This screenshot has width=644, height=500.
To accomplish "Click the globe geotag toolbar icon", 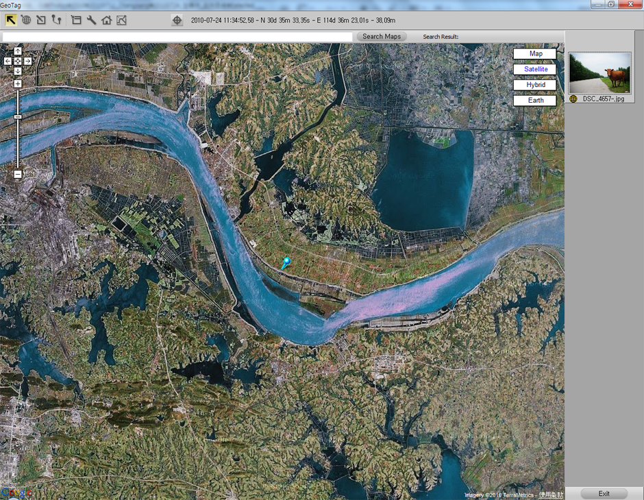I will pos(26,20).
